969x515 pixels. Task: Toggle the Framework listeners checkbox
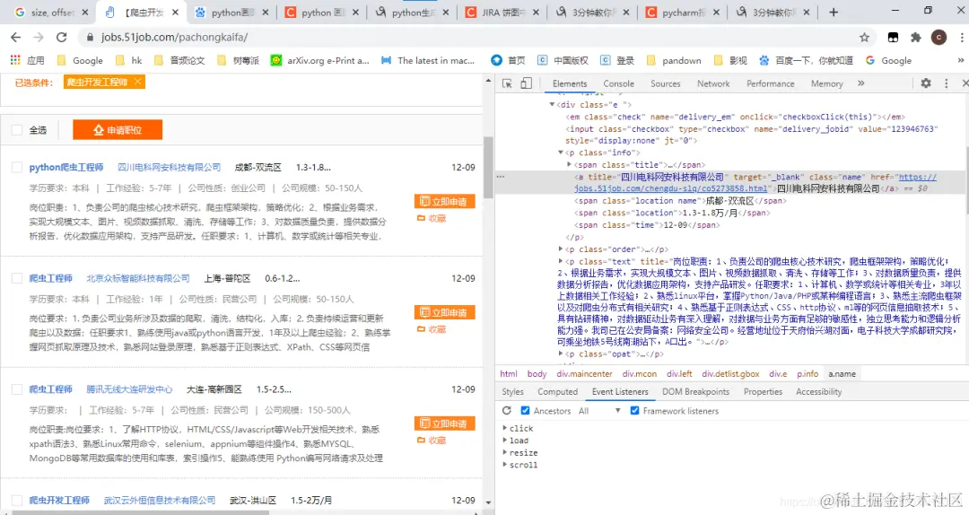click(x=634, y=411)
